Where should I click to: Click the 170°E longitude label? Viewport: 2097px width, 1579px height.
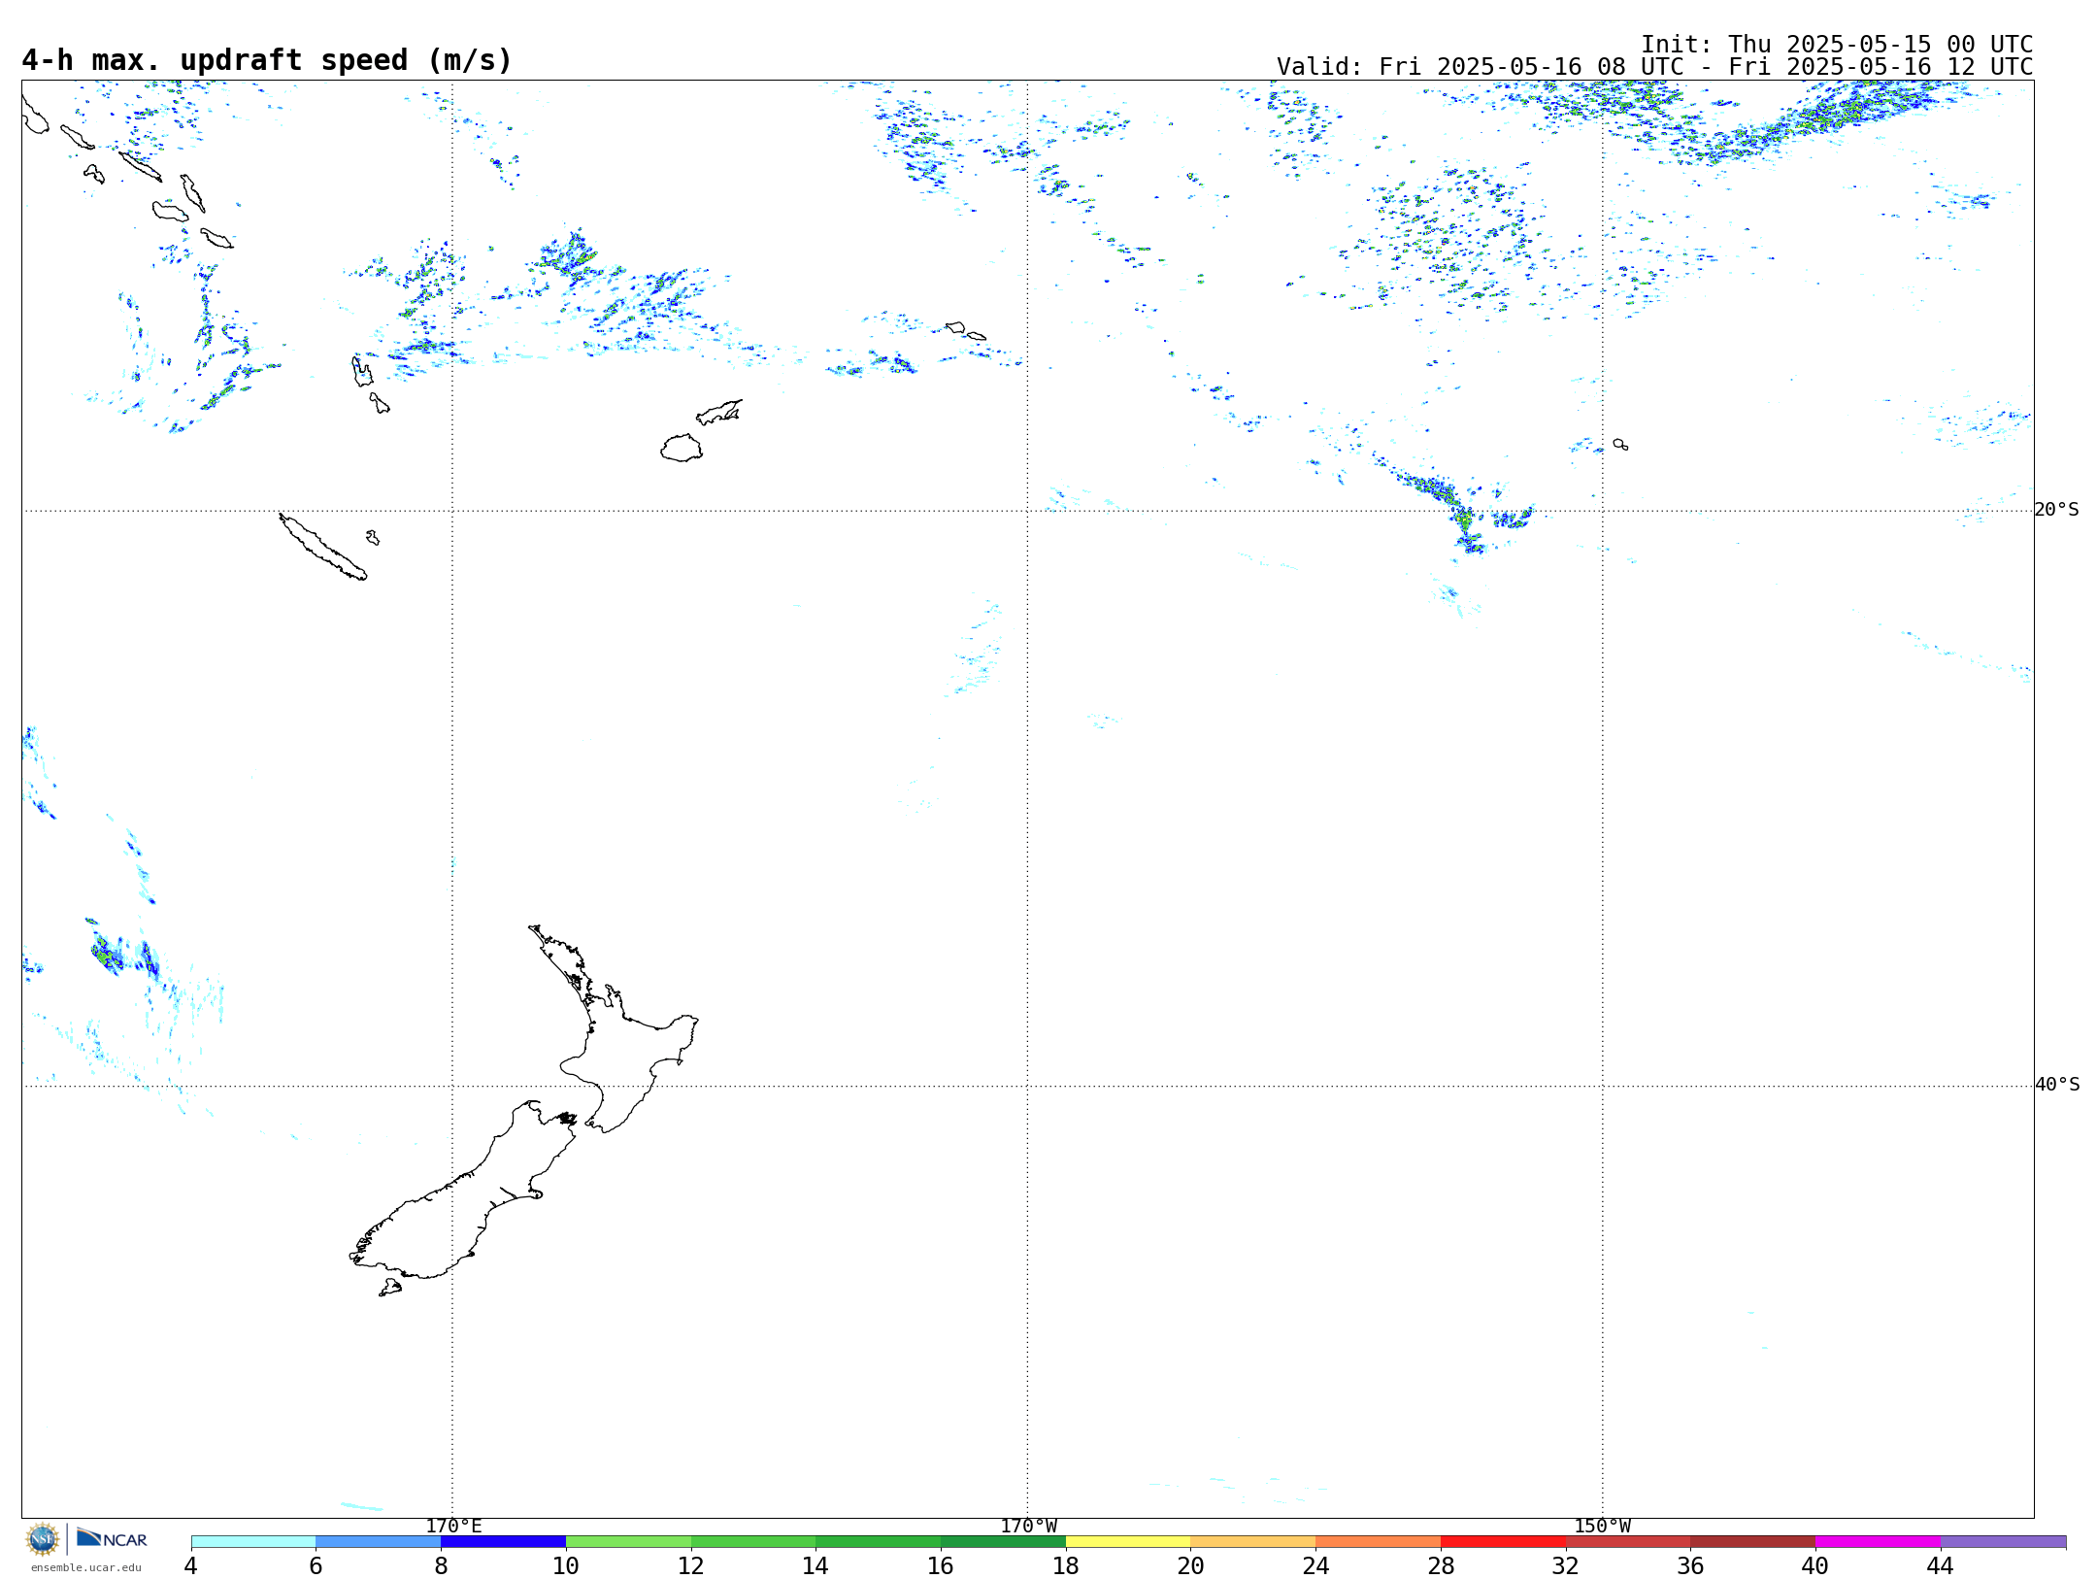tap(453, 1526)
